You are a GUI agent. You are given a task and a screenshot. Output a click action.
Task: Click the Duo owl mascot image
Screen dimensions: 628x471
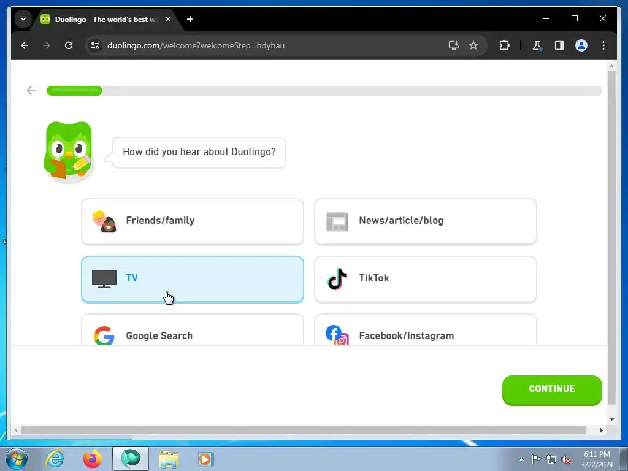pyautogui.click(x=69, y=152)
